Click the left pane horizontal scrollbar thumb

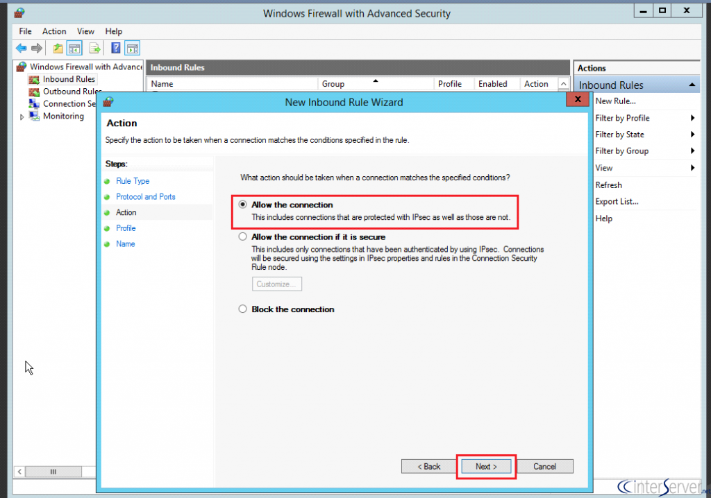(53, 472)
